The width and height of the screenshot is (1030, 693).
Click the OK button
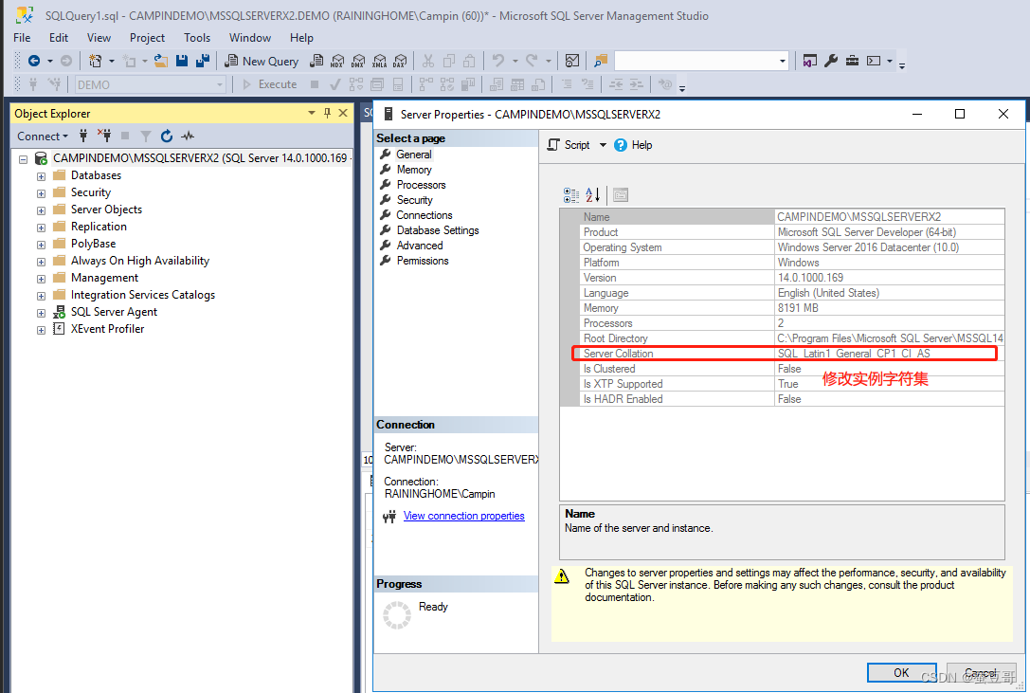901,673
